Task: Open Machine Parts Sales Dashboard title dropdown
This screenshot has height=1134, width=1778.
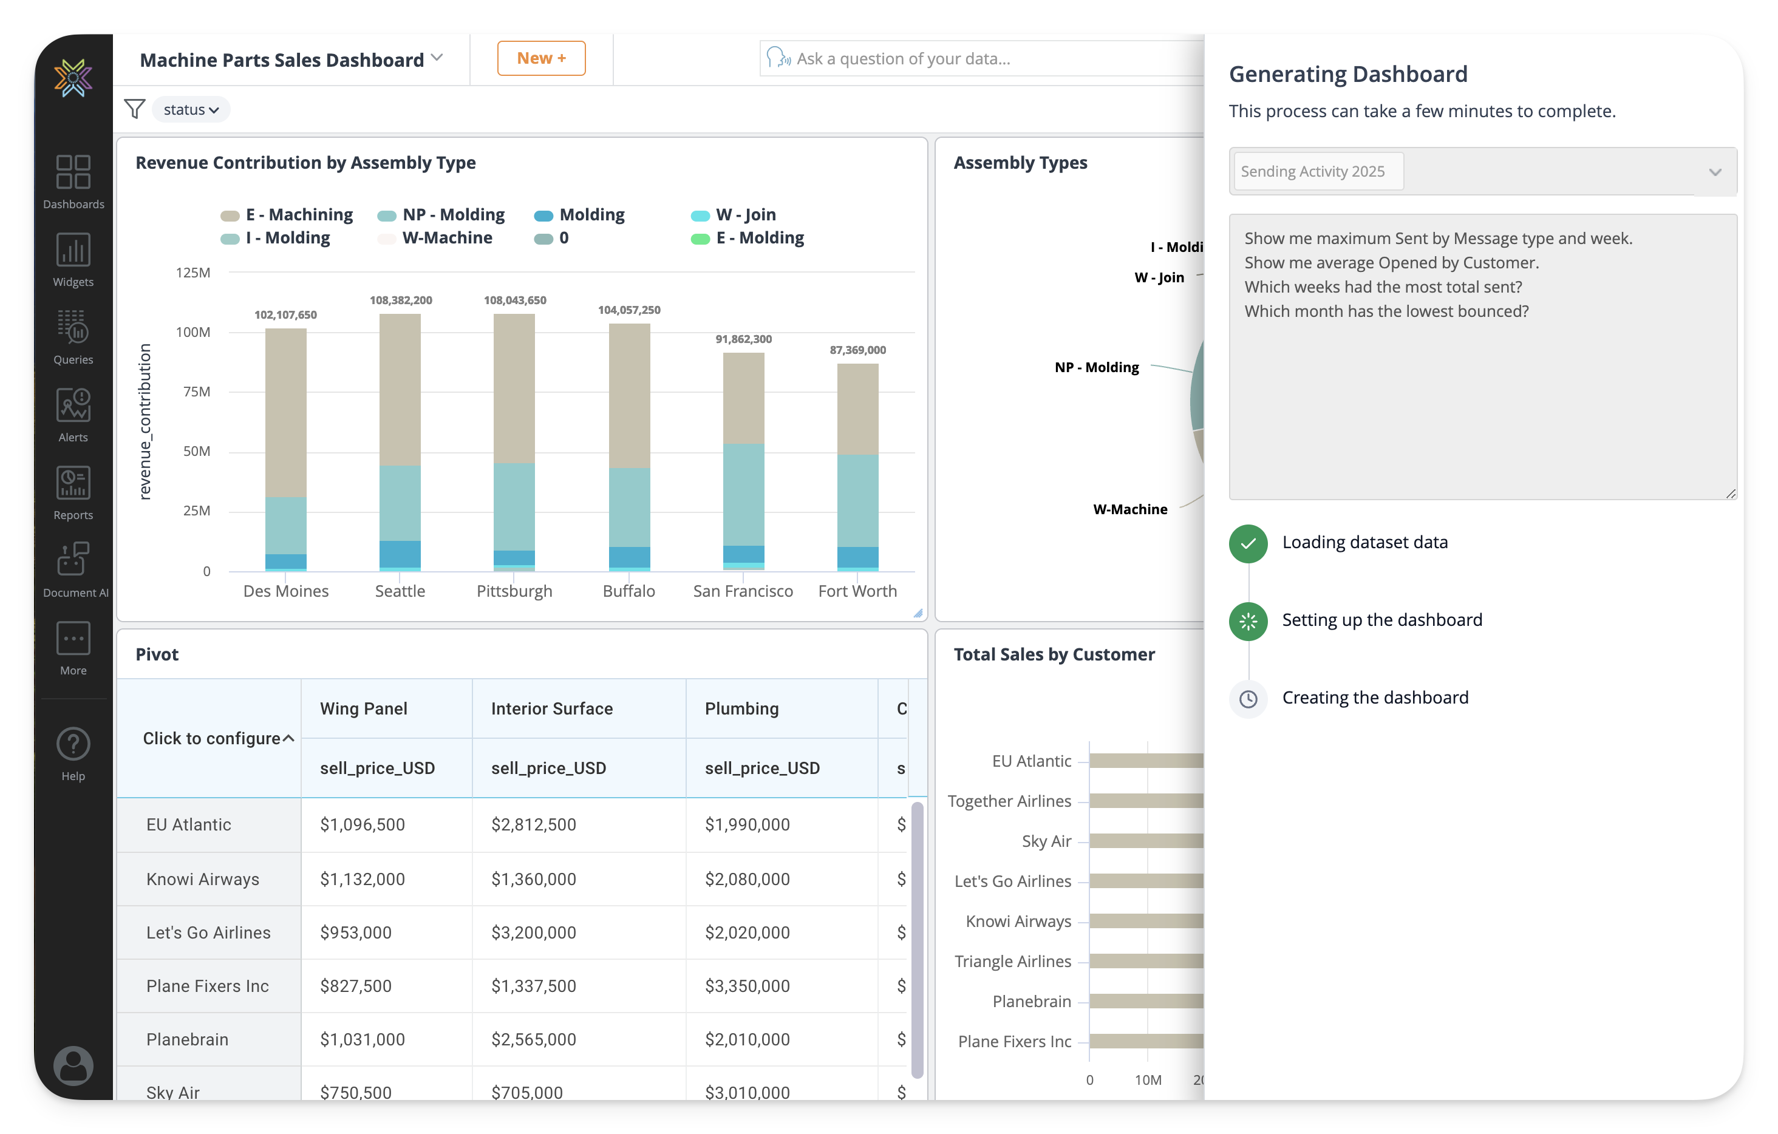Action: pyautogui.click(x=438, y=58)
